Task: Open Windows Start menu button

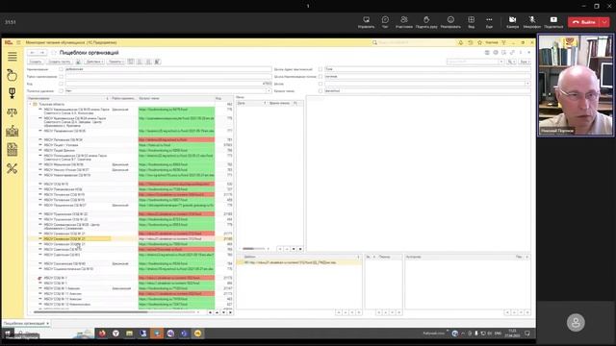Action: point(8,334)
